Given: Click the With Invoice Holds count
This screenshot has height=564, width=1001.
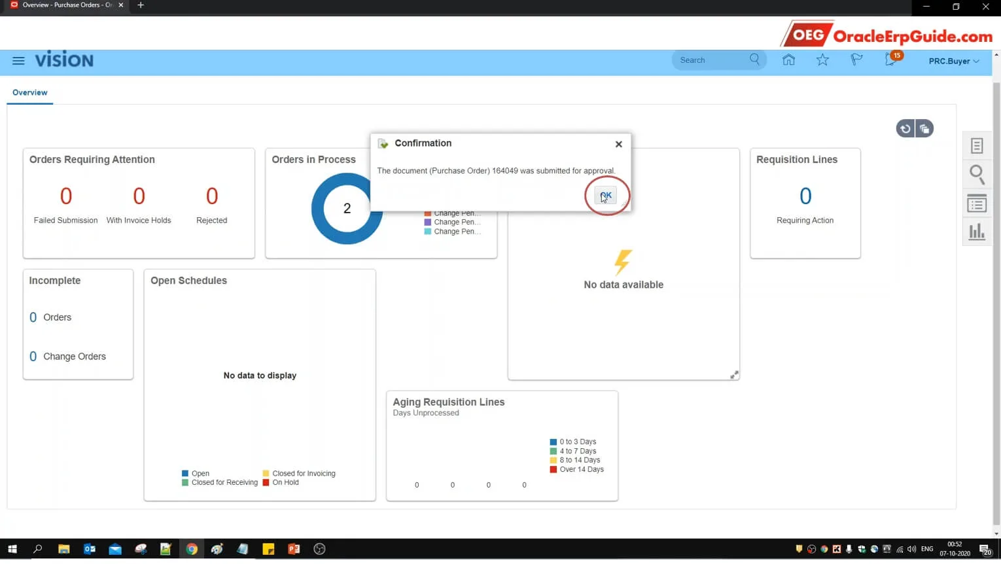Looking at the screenshot, I should 139,196.
